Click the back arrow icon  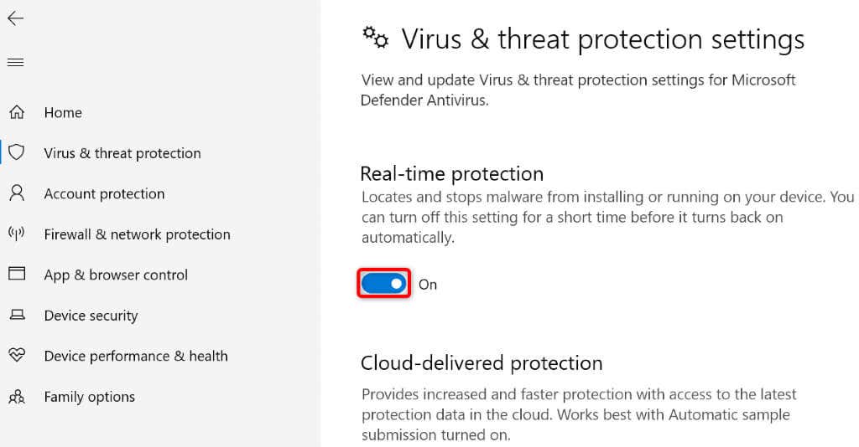[15, 19]
